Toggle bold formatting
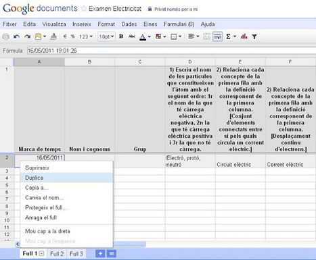316x260 pixels. (121, 36)
